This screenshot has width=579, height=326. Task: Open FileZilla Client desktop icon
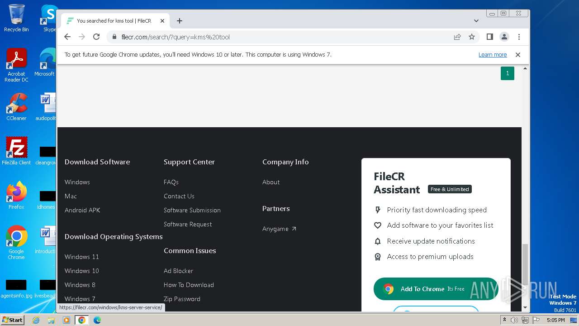[x=16, y=151]
